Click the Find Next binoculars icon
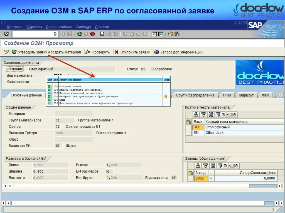Screen dimensions: 285x213 click(x=115, y=34)
